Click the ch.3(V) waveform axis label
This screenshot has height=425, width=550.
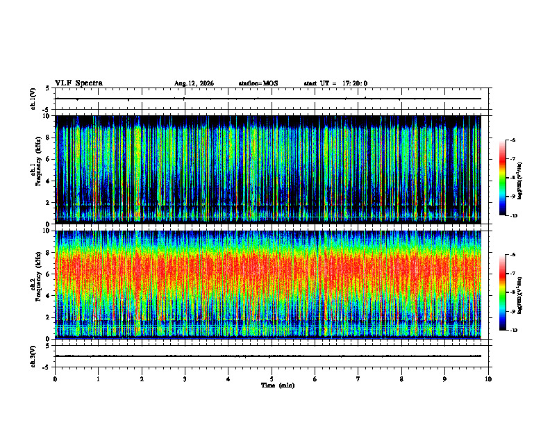tap(33, 356)
